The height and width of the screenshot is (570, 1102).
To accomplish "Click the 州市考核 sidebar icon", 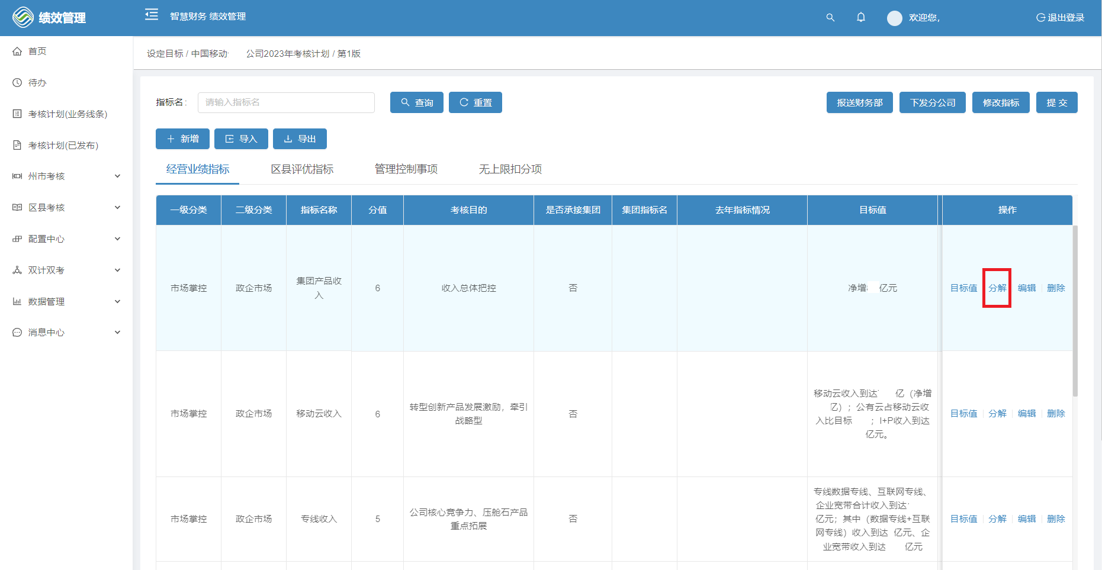I will [x=17, y=176].
